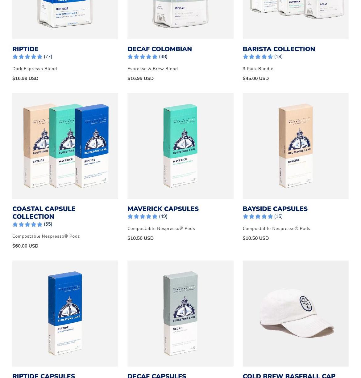Select the Decaf Capsules grey box image
Screen dimensions: 361x378
(180, 313)
